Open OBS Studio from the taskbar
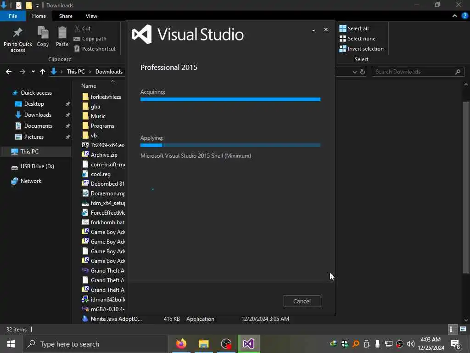 pos(226,344)
